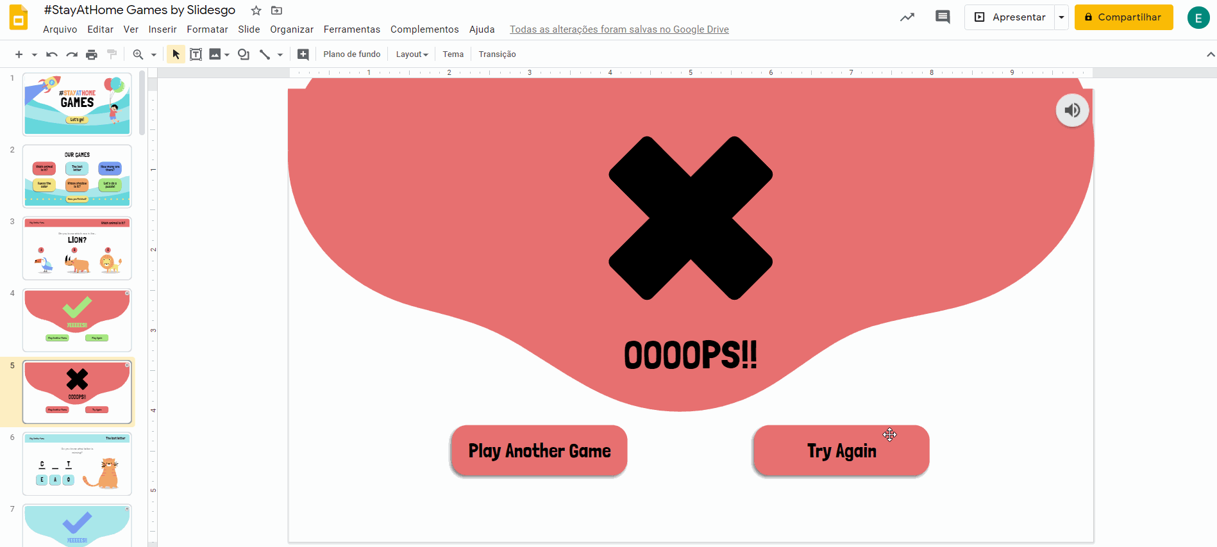The height and width of the screenshot is (547, 1217).
Task: Open the Ajuda menu
Action: point(482,29)
